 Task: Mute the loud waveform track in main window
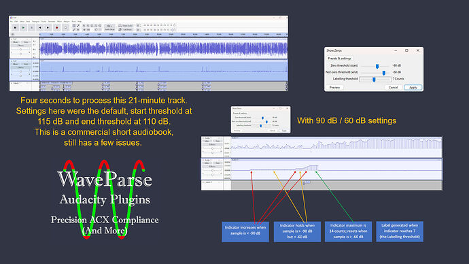(15, 42)
